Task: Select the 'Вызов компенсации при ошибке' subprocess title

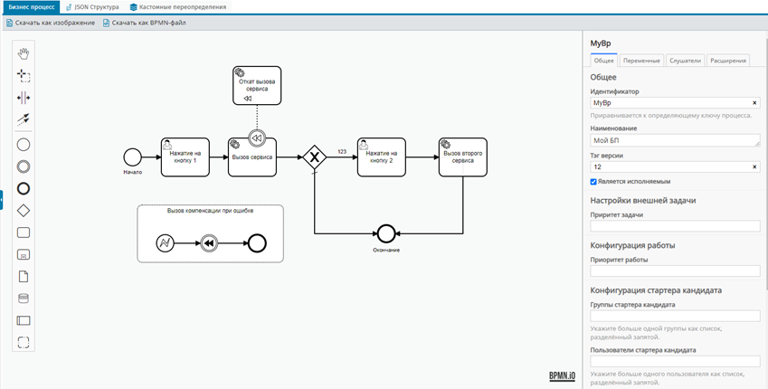Action: coord(210,211)
